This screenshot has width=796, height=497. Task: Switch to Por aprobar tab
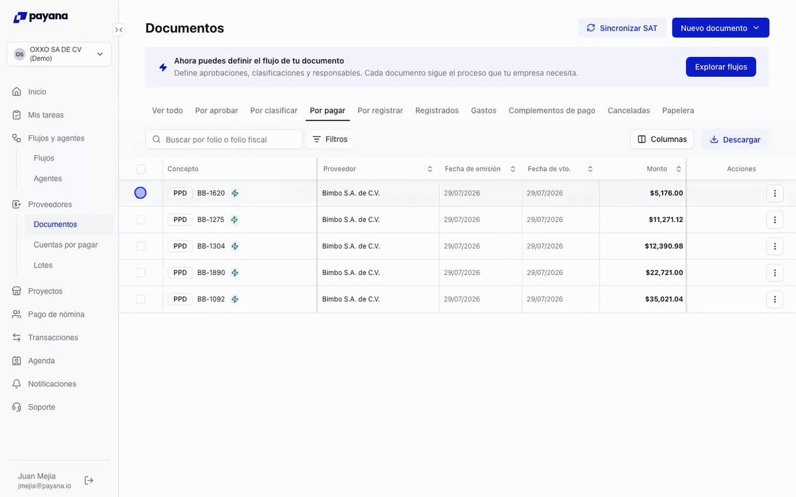pos(216,111)
